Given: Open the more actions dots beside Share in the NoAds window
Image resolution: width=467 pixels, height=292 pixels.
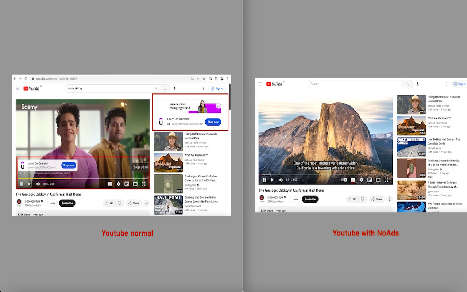Looking at the screenshot, I should (x=389, y=199).
